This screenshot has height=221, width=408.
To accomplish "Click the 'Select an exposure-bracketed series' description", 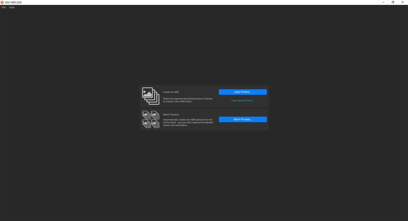I will 188,100.
